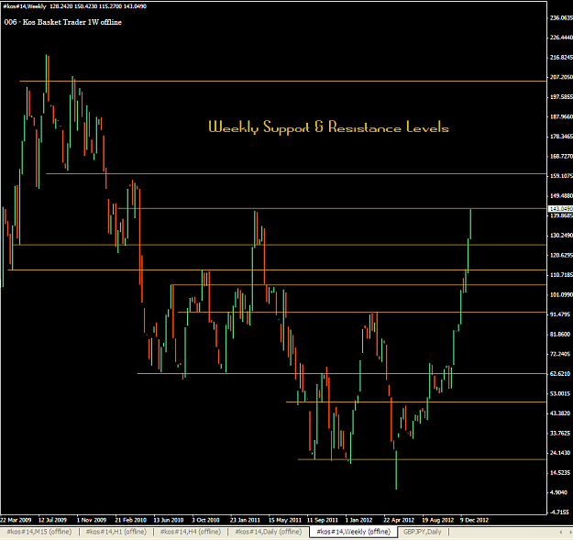Screen dimensions: 573x540
Task: Click the '22 Apr 2012' time axis label
Action: tap(399, 520)
